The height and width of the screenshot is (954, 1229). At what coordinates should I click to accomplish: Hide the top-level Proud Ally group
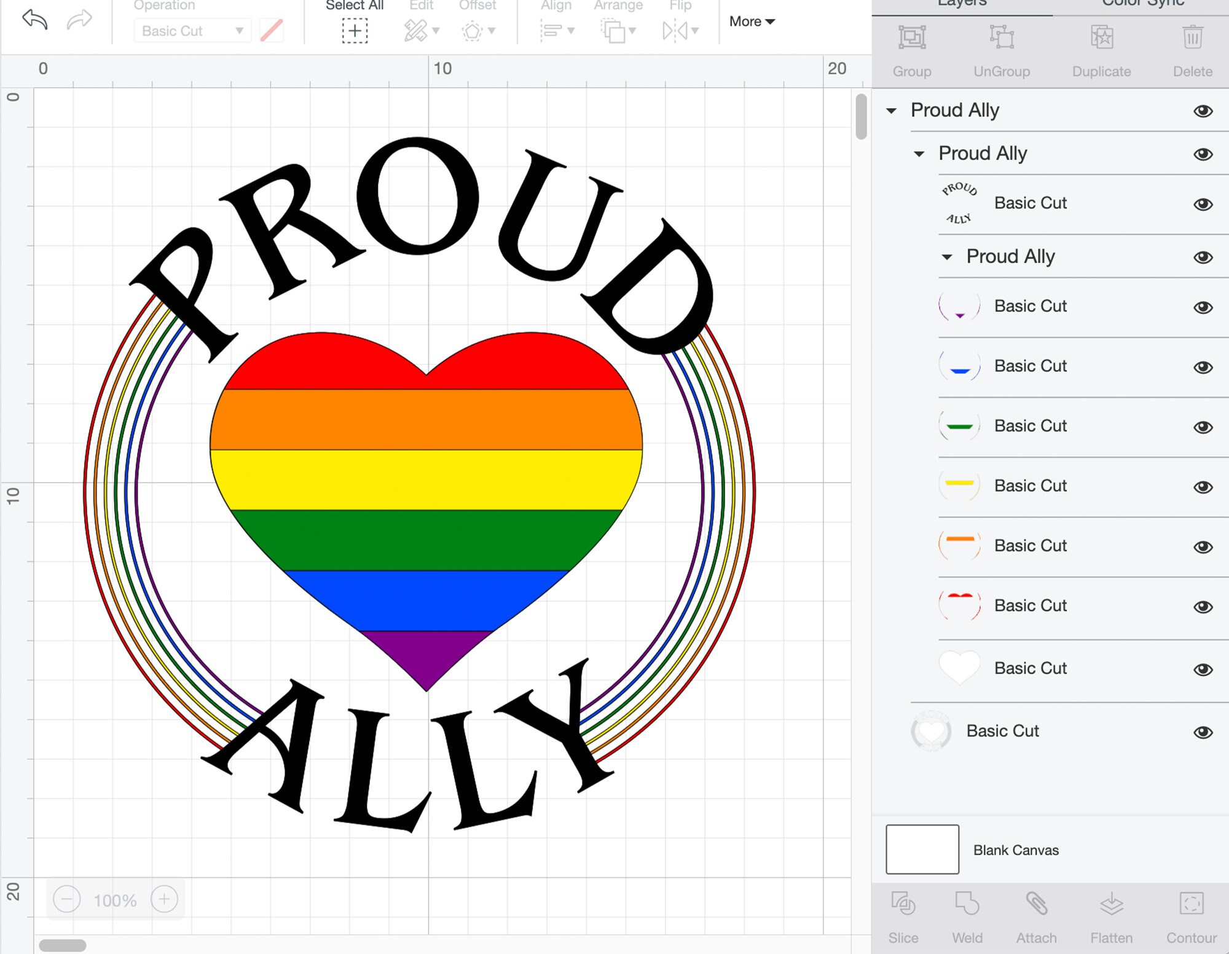(1203, 111)
